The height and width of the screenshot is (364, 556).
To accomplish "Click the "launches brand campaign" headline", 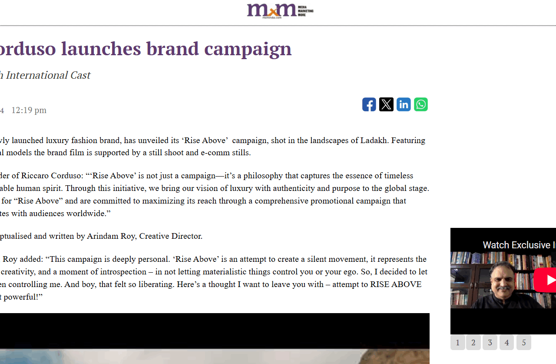I will (x=146, y=49).
